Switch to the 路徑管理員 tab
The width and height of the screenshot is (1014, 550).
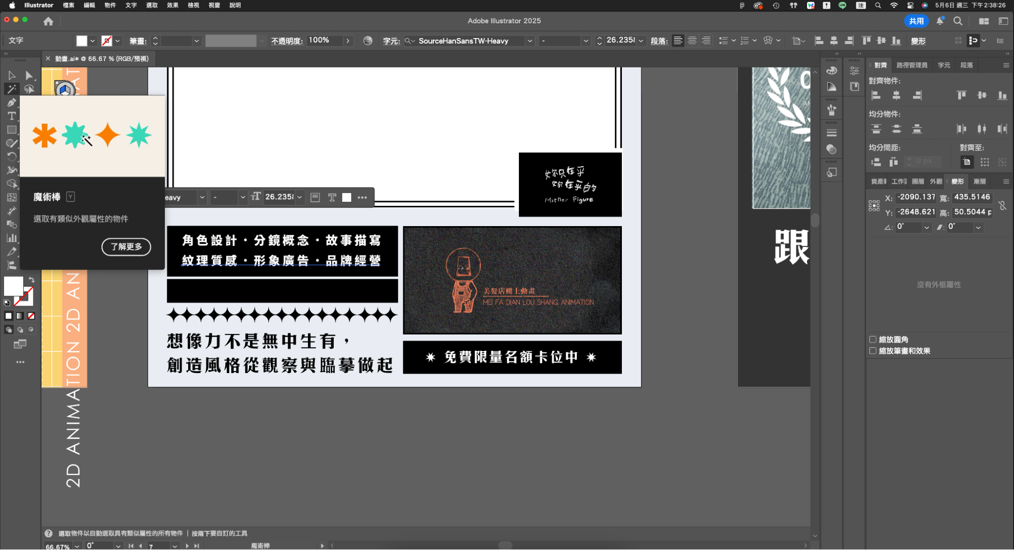coord(912,65)
